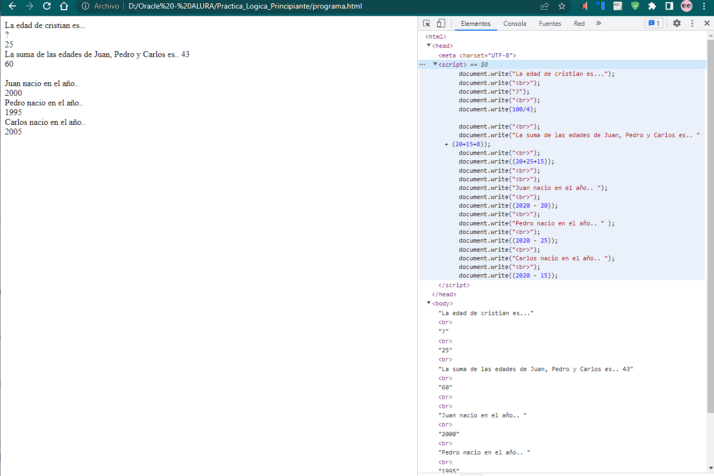
Task: Click the share page icon in address bar
Action: click(545, 6)
